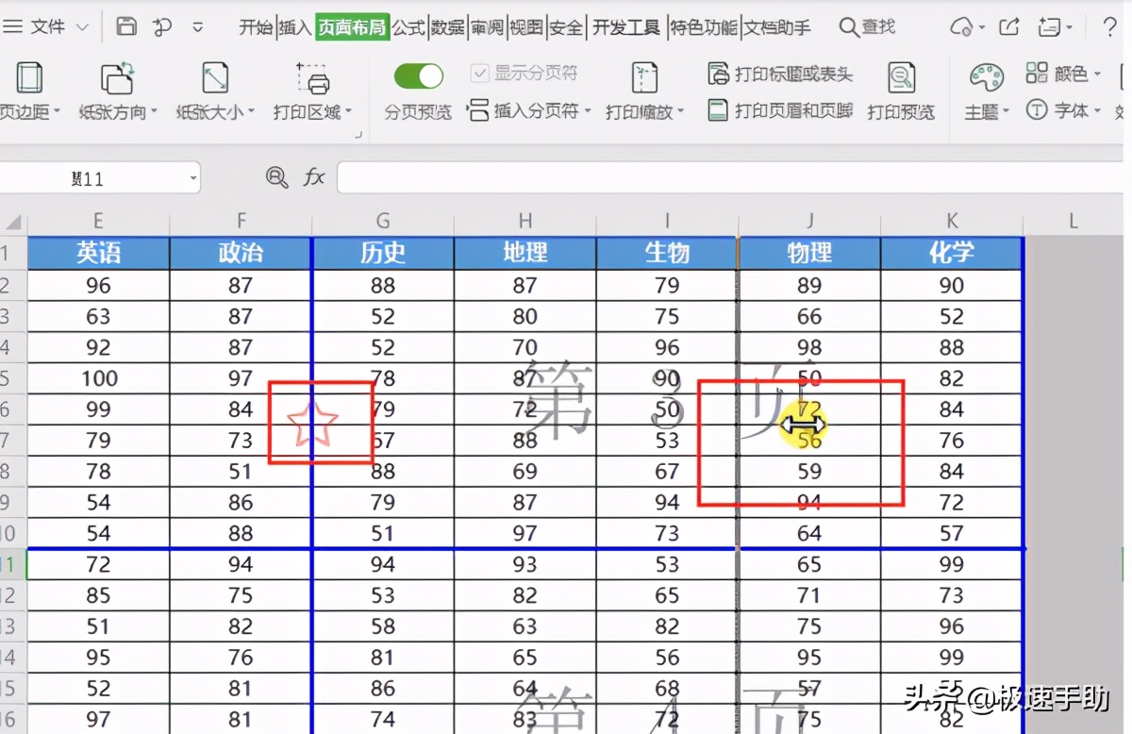Open the 安全 tab
The height and width of the screenshot is (734, 1132).
point(566,27)
